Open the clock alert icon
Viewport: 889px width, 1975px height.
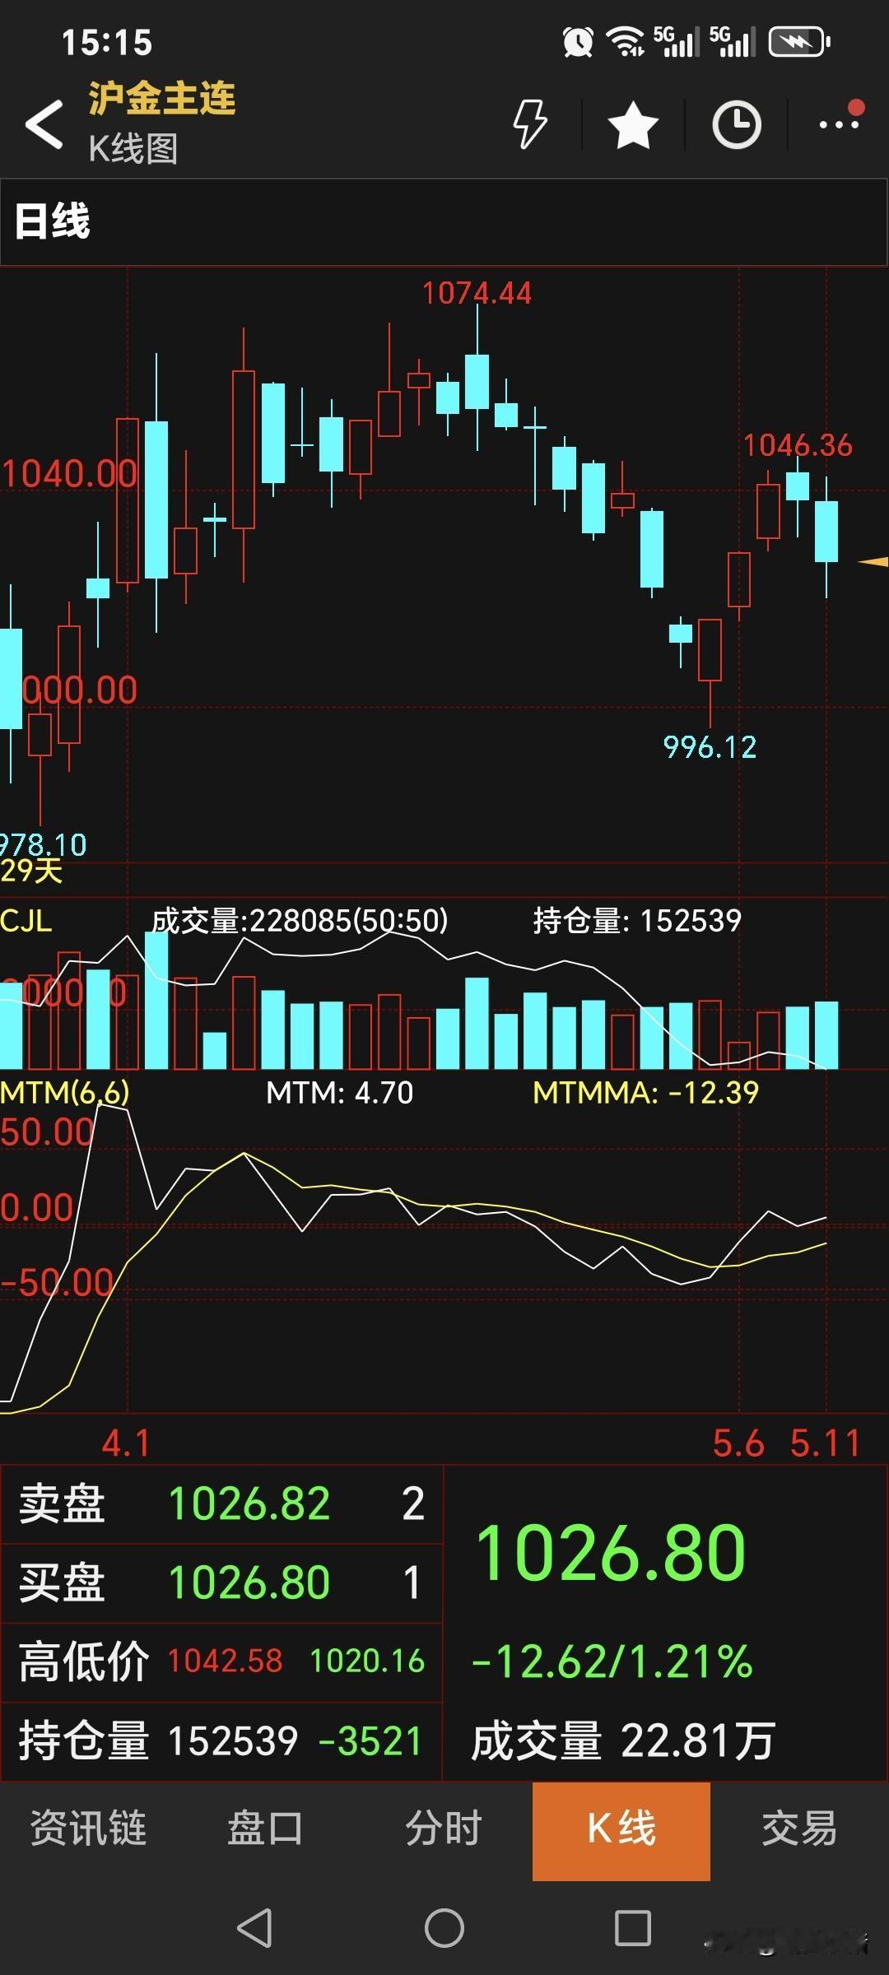(736, 125)
